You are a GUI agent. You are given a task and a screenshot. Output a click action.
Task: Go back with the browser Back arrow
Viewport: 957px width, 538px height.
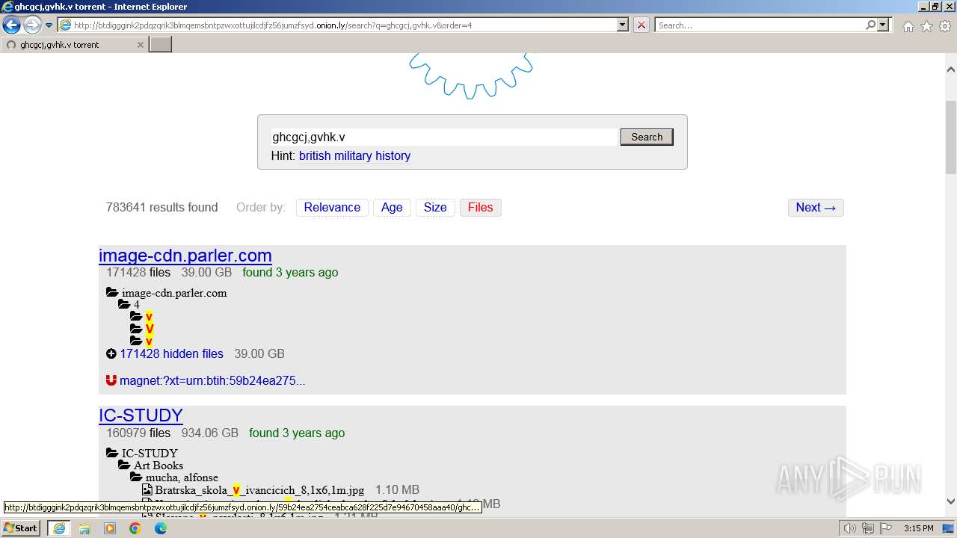pos(11,25)
